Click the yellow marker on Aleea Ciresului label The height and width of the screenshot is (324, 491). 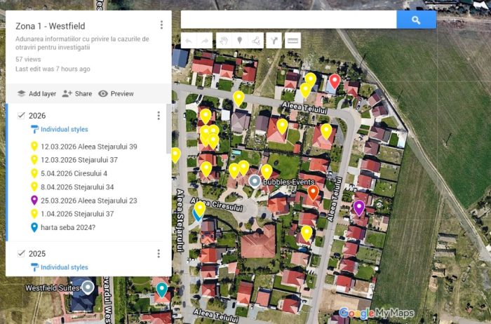click(x=200, y=209)
